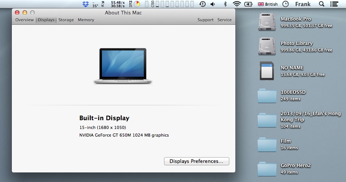Minimize the About This Mac window

click(x=25, y=13)
